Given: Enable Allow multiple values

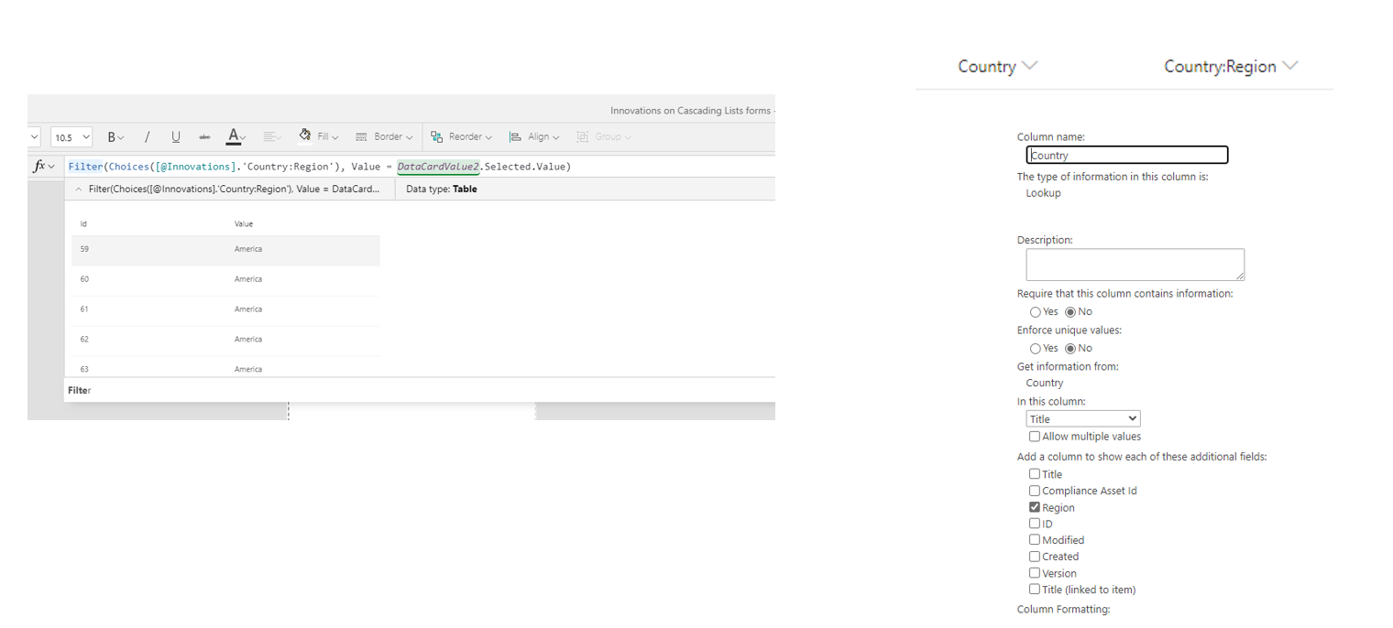Looking at the screenshot, I should [1035, 436].
